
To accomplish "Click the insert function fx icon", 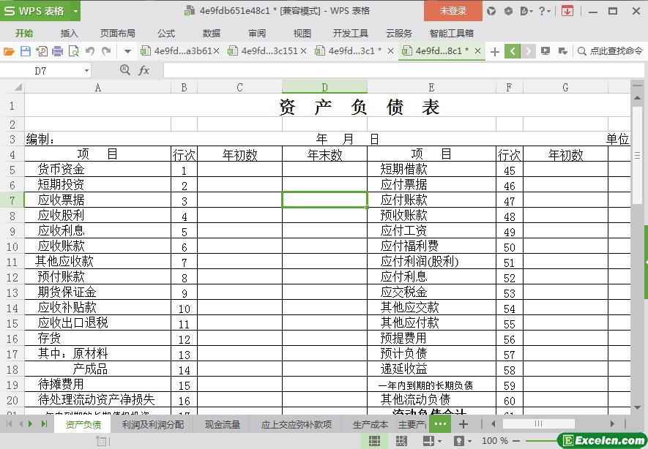I will pyautogui.click(x=144, y=70).
